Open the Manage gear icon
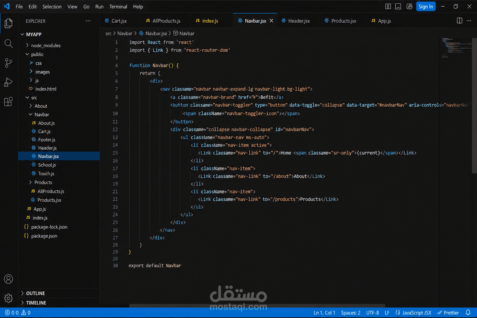Screen dimensions: 477x318 pyautogui.click(x=9, y=298)
